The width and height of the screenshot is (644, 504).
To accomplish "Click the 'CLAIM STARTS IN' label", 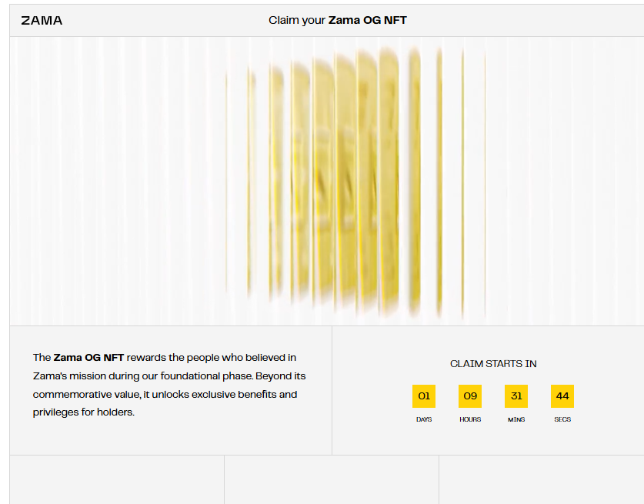I will coord(493,363).
